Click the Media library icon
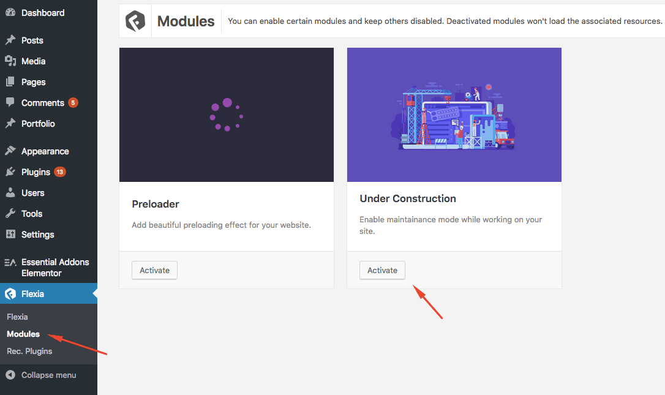The image size is (665, 395). [x=10, y=61]
